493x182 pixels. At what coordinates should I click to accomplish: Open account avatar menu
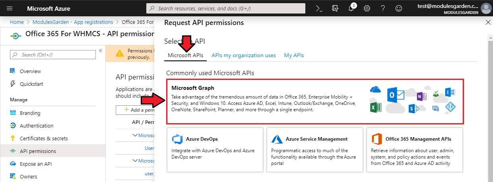pyautogui.click(x=486, y=8)
